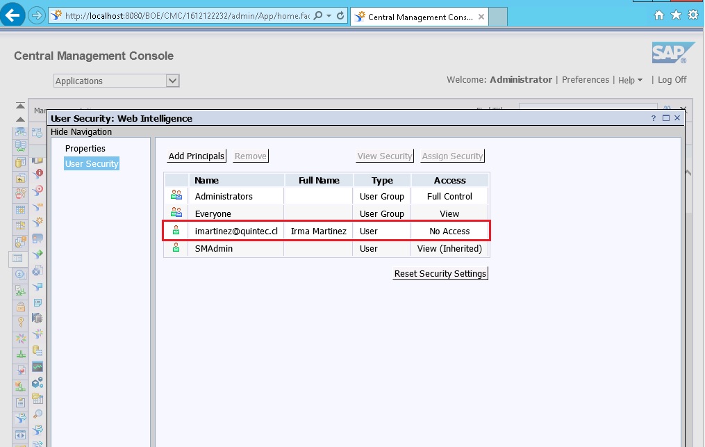
Task: Open the clipboard icon in the left sidebar
Action: [x=21, y=403]
